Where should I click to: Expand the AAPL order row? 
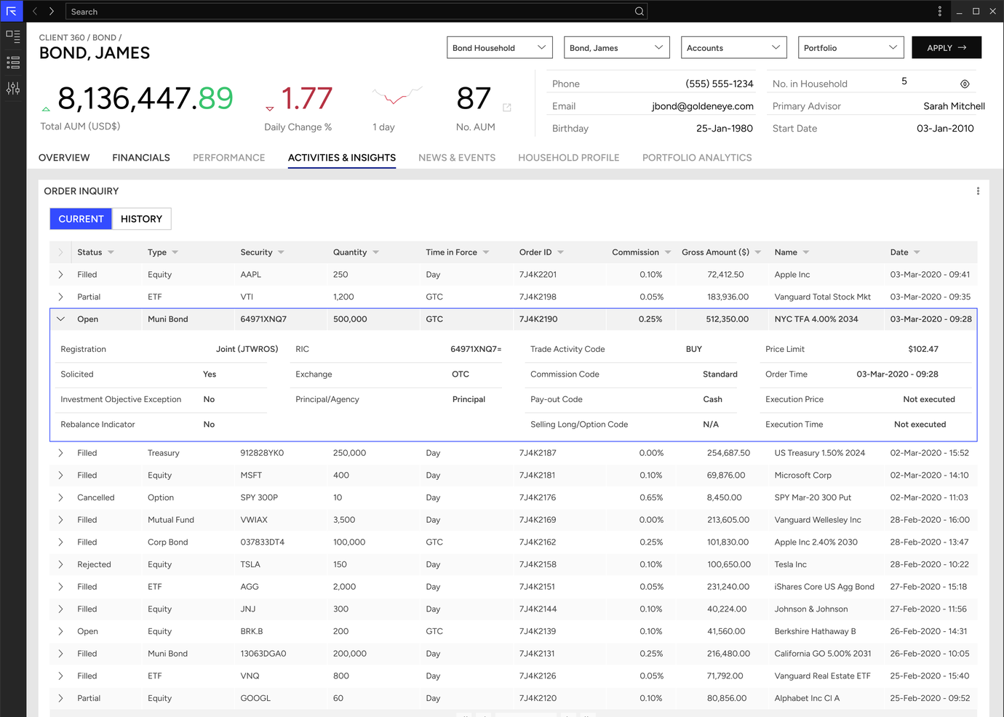click(x=60, y=275)
